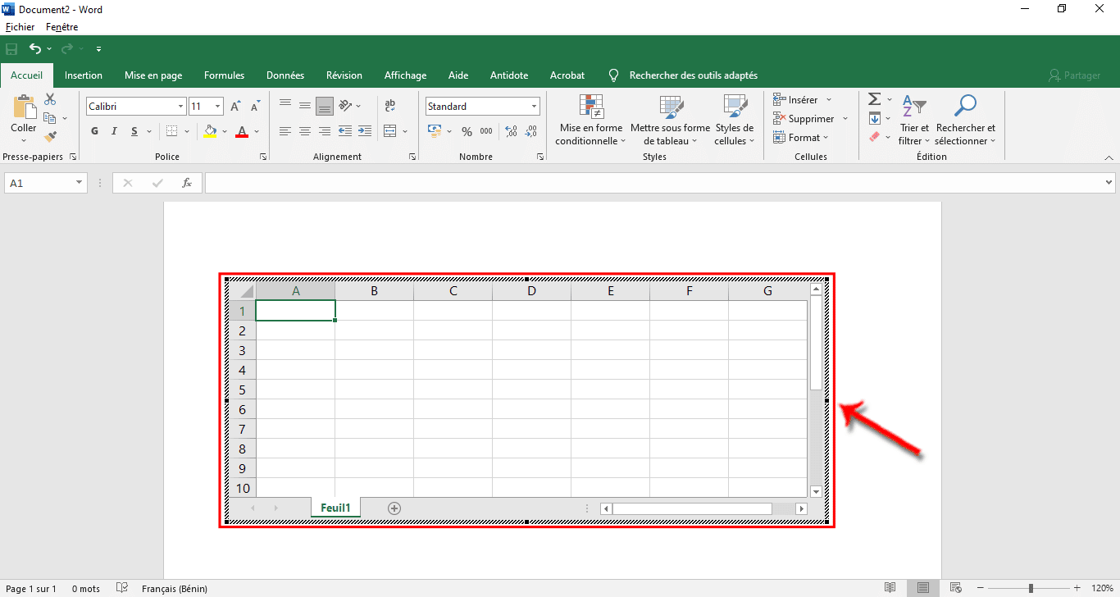This screenshot has width=1120, height=597.
Task: Open fill color dropdown arrow
Action: 225,131
